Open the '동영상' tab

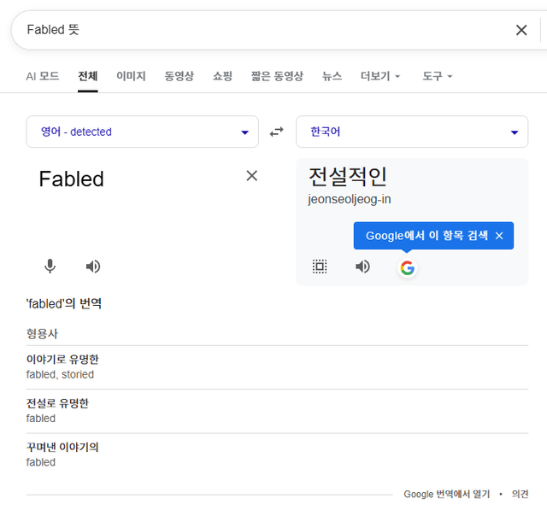pos(179,76)
